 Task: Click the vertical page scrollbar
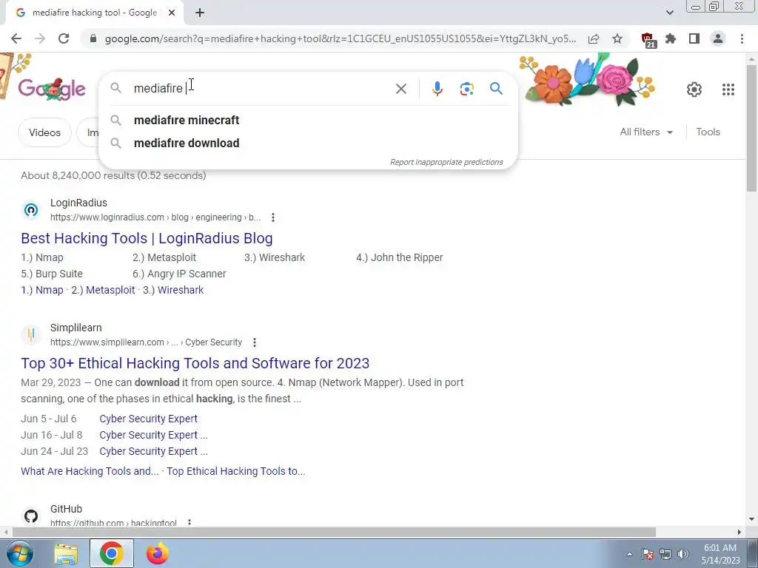pos(751,127)
